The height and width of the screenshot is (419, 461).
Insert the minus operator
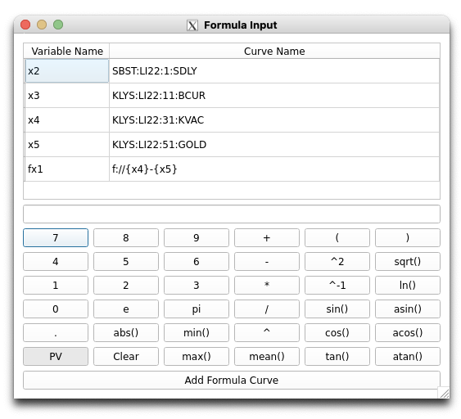pos(267,262)
